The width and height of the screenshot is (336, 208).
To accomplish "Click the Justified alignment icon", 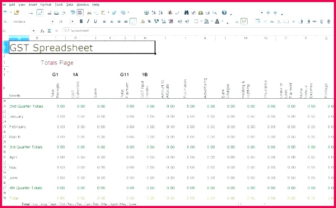I will pyautogui.click(x=126, y=22).
